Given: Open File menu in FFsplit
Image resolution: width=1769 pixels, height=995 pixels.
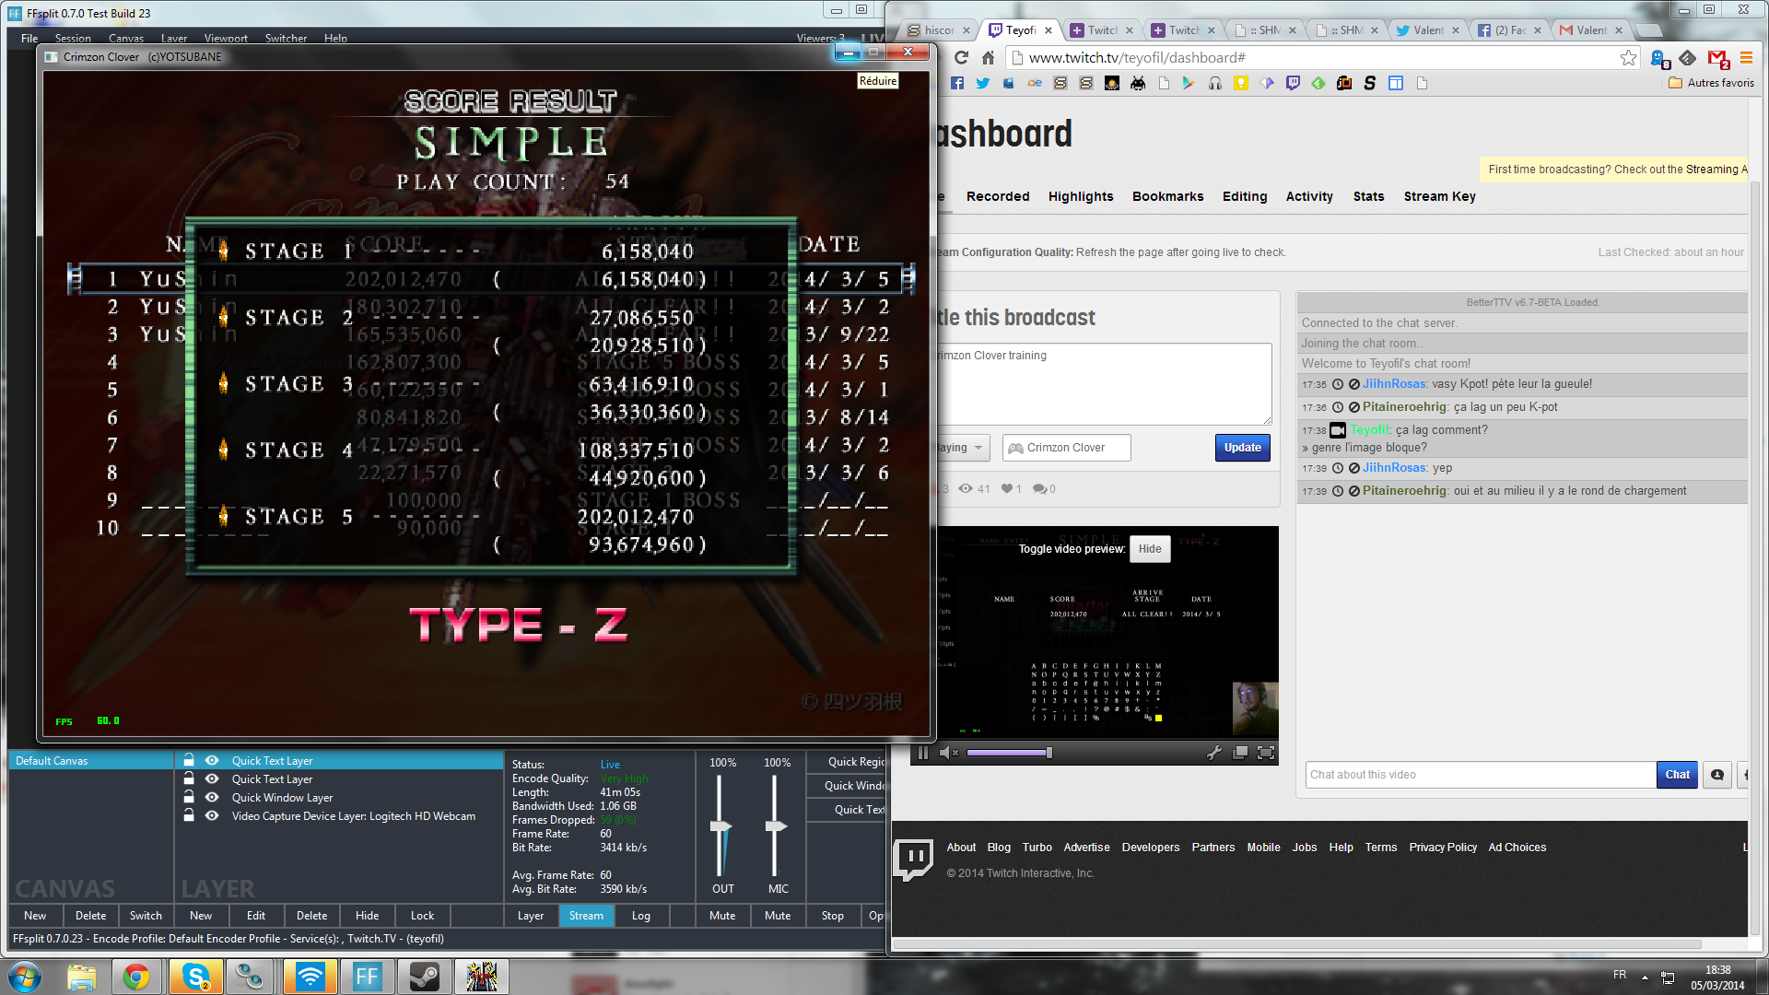Looking at the screenshot, I should click(x=29, y=39).
